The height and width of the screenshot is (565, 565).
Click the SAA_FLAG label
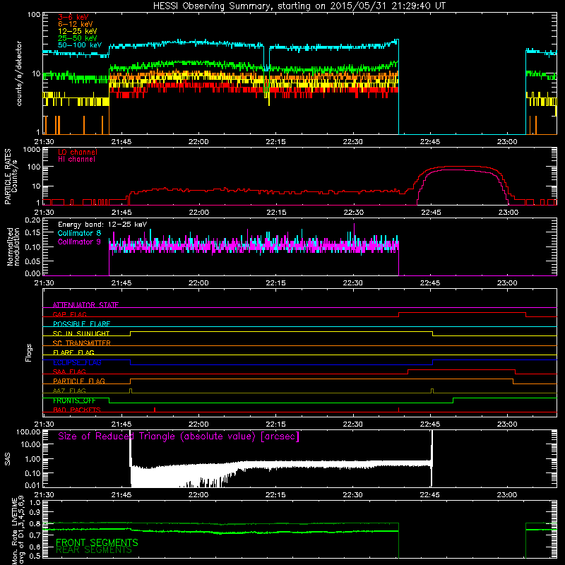[69, 372]
